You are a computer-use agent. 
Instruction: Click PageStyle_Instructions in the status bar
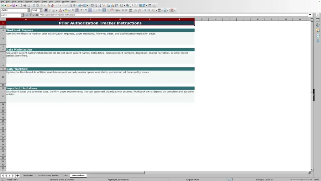pos(118,180)
